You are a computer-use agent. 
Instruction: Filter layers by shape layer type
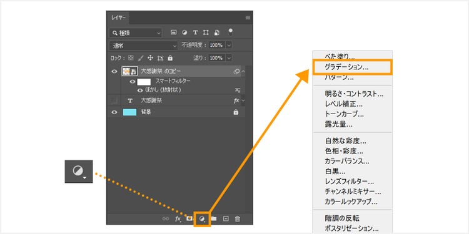pos(206,32)
